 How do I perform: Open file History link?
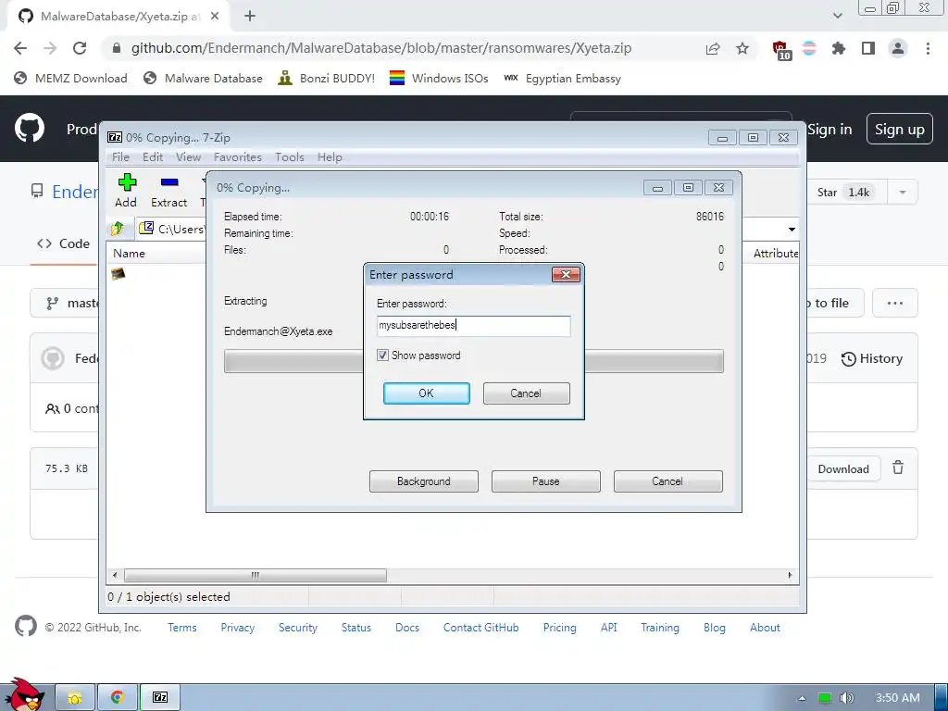coord(872,358)
